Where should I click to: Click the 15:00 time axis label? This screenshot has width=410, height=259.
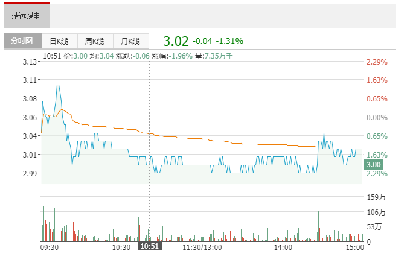coord(354,247)
